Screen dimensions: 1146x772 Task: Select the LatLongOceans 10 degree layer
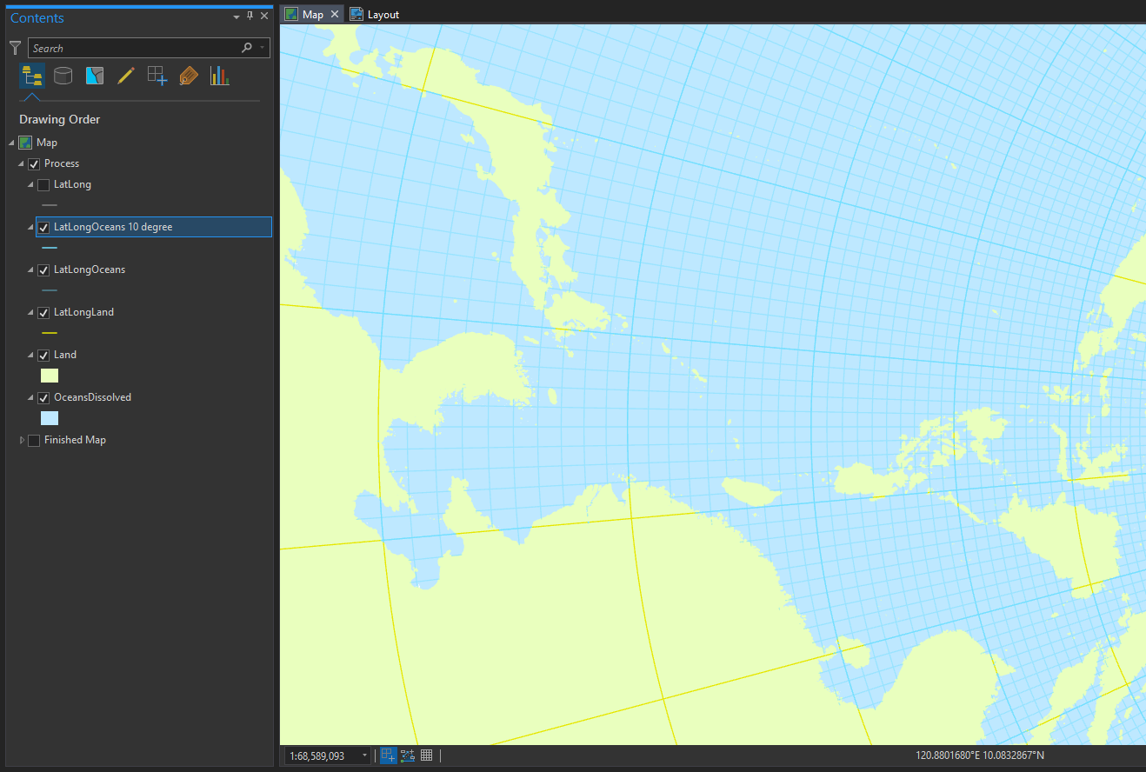pos(113,227)
